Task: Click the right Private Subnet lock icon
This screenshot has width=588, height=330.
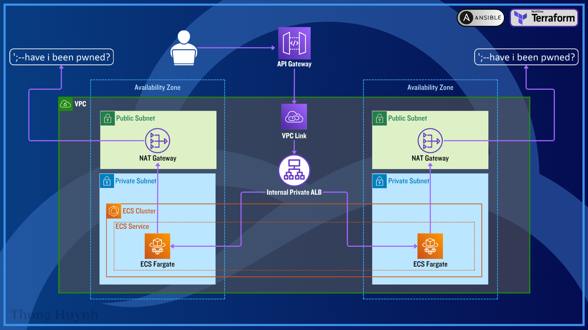Action: pyautogui.click(x=380, y=181)
